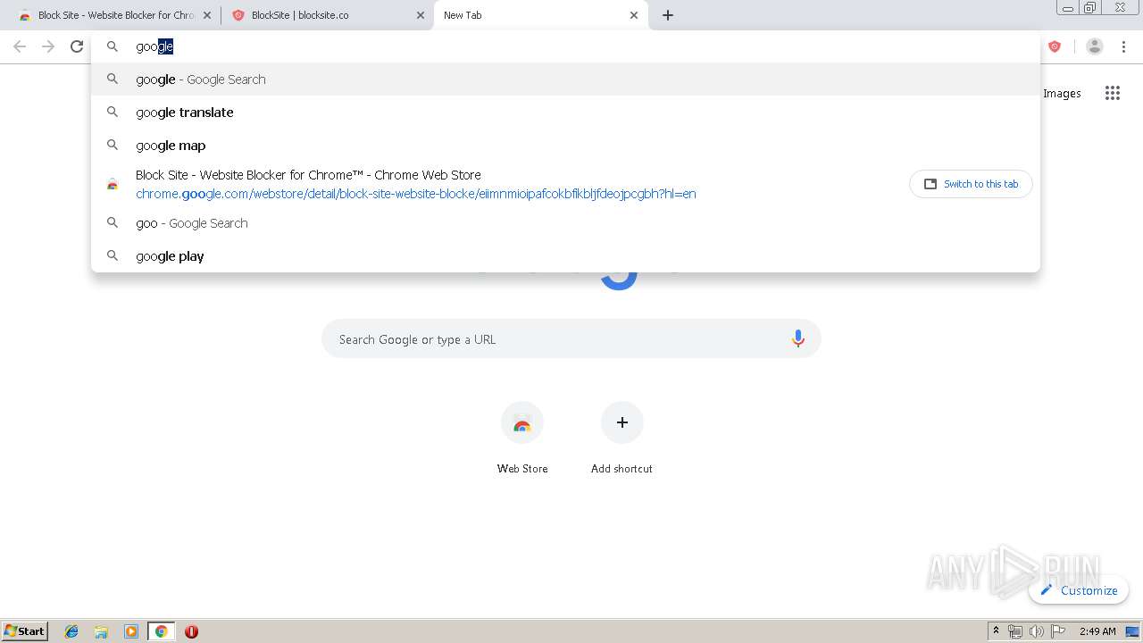The height and width of the screenshot is (643, 1143).
Task: Switch to BlockSite | blocksite.co tab
Action: coord(327,15)
